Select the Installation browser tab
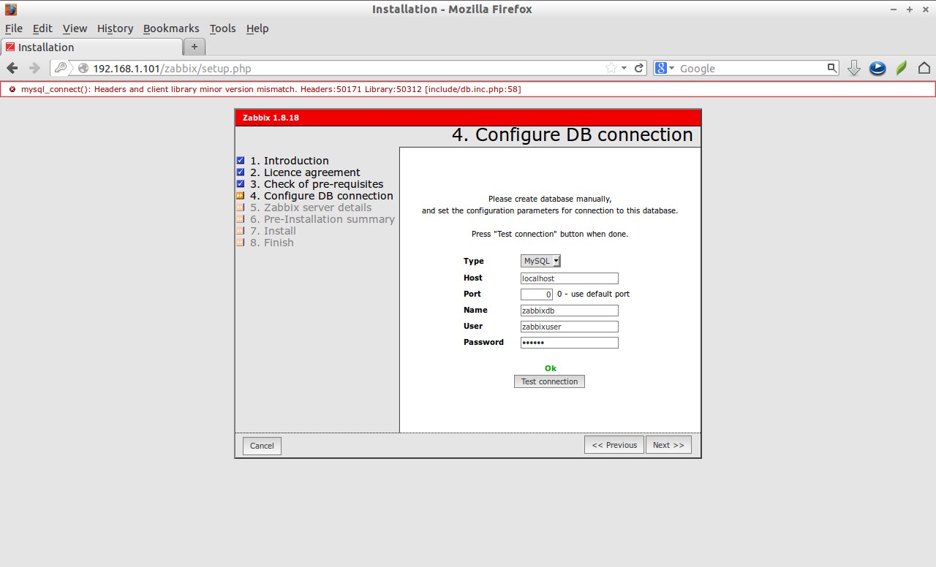The image size is (936, 567). pyautogui.click(x=91, y=47)
